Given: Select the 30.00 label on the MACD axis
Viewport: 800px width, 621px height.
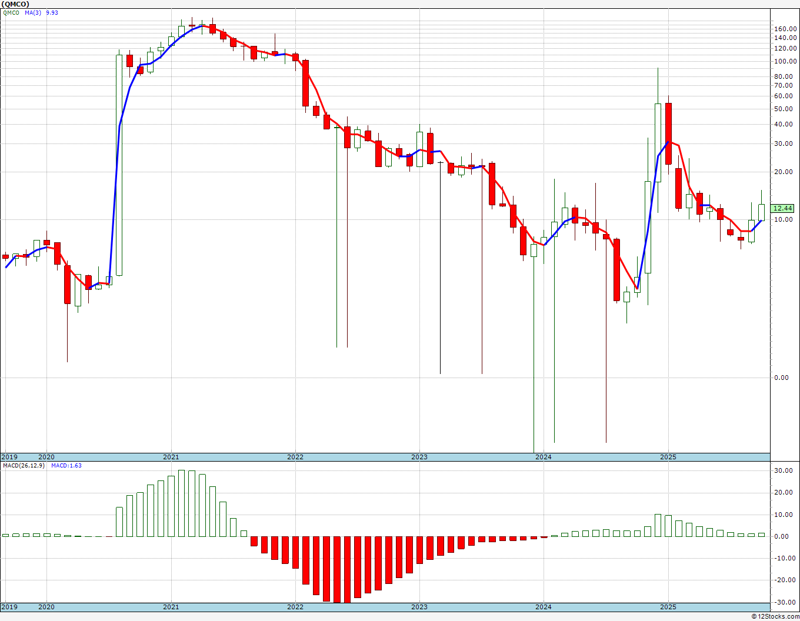Looking at the screenshot, I should pyautogui.click(x=784, y=470).
